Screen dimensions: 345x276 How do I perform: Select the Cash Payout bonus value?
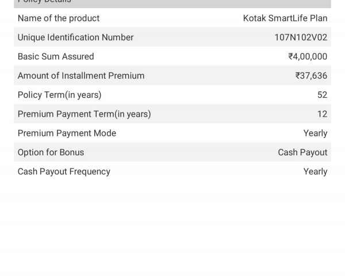pos(302,152)
